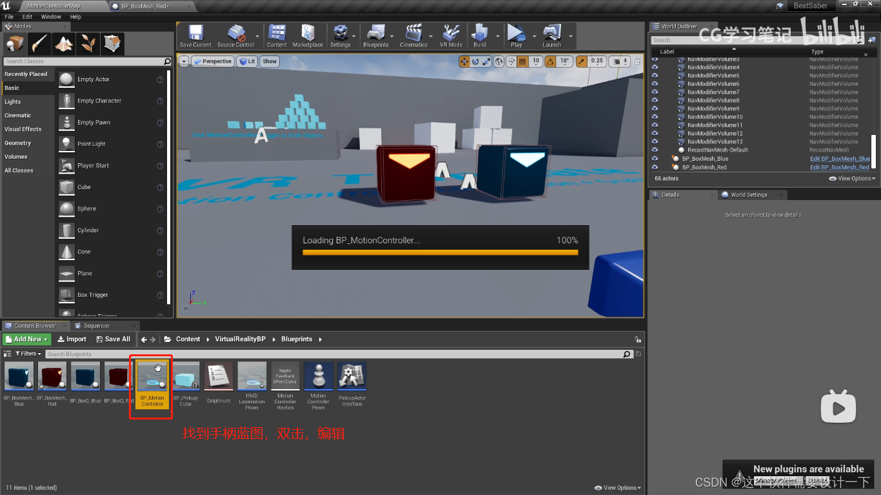
Task: Open the viewport options dropdown arrow
Action: pyautogui.click(x=184, y=61)
